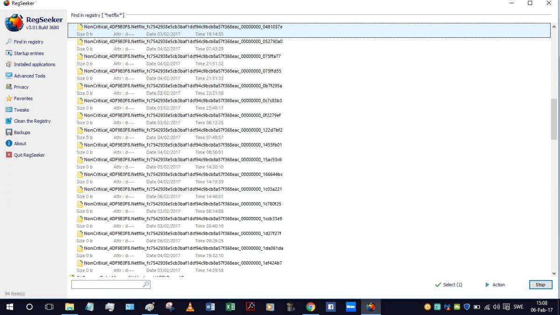Image resolution: width=560 pixels, height=315 pixels.
Task: Select the entry ending in 052790a0
Action: (x=309, y=45)
